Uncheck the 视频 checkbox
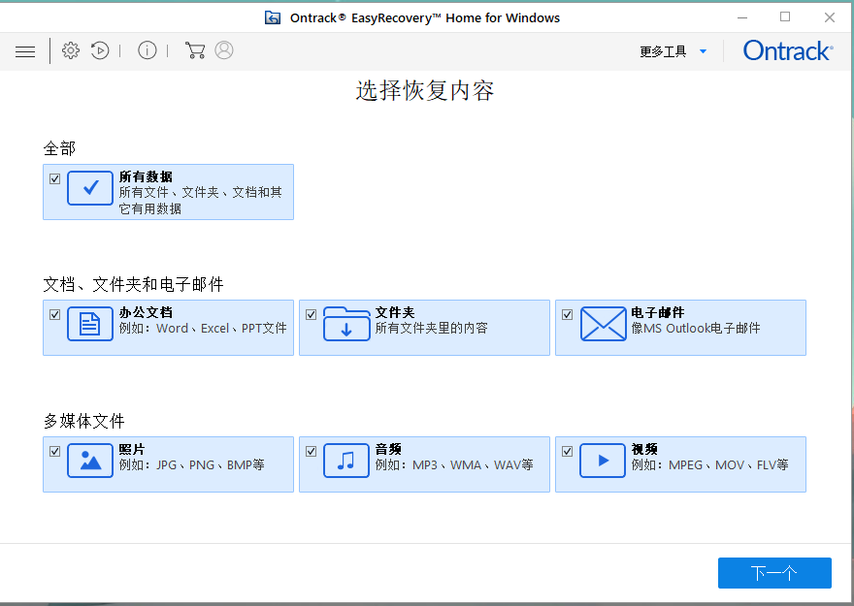Image resolution: width=854 pixels, height=606 pixels. tap(567, 451)
